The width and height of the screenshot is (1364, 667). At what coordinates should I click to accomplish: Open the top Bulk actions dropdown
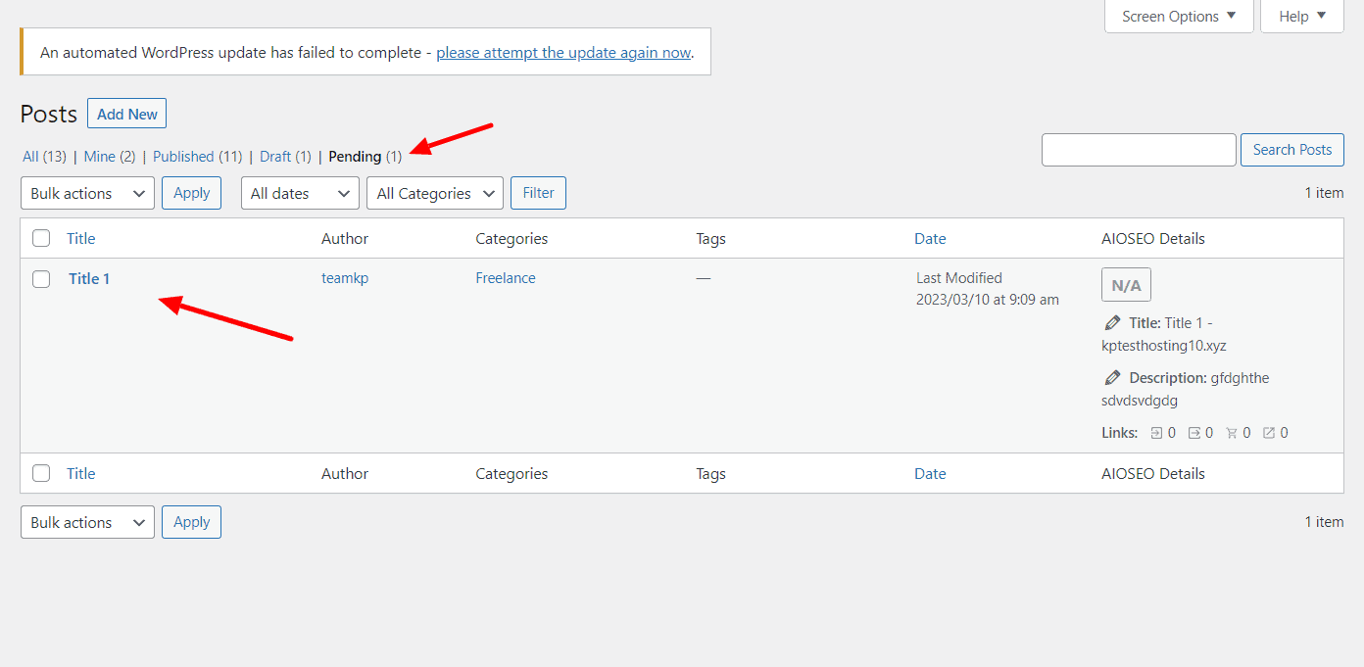[x=87, y=193]
